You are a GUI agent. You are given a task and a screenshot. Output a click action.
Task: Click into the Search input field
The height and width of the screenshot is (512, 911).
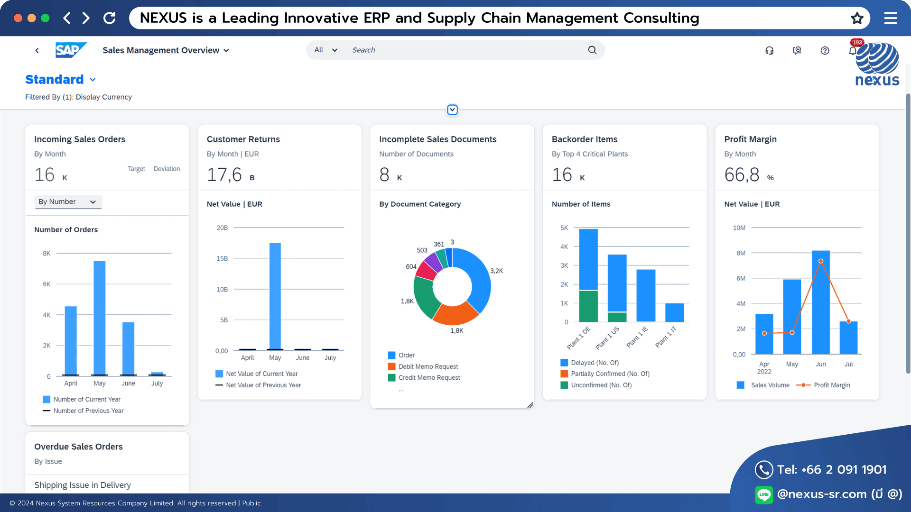467,50
